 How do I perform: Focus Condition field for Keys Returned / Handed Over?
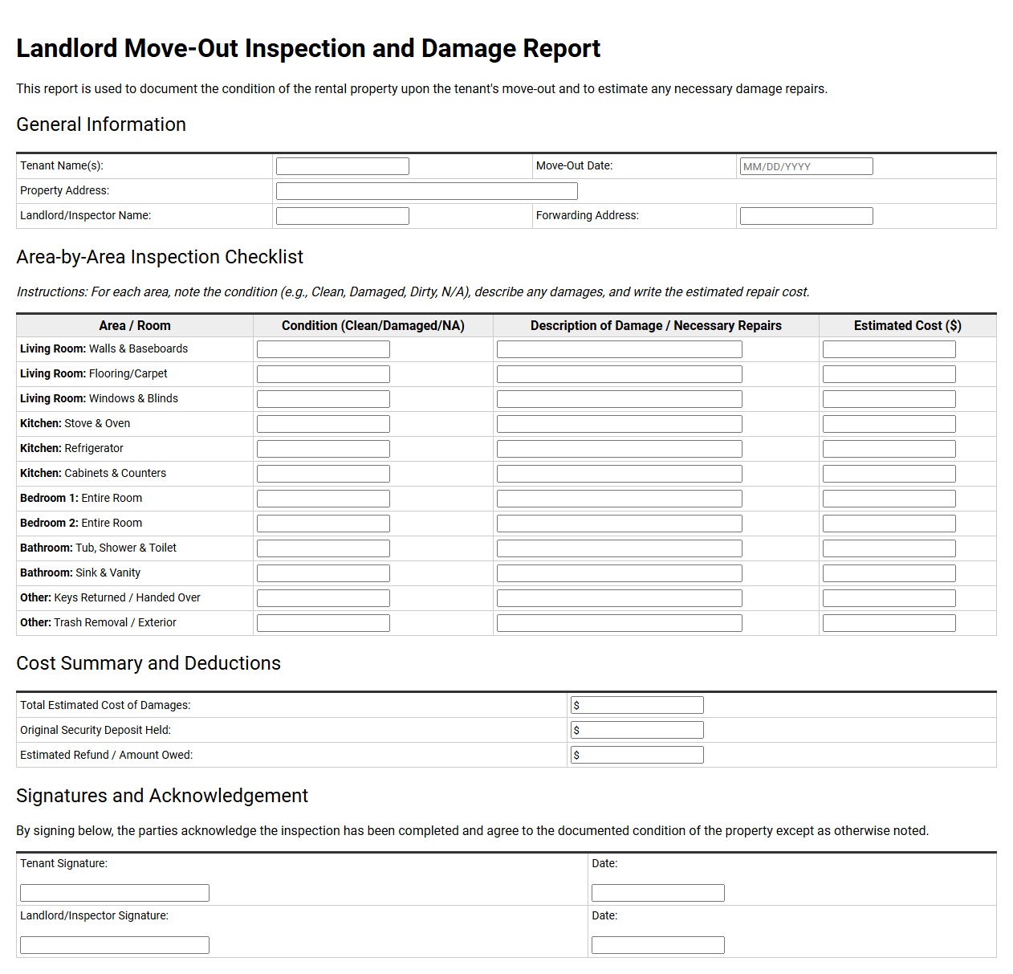click(323, 598)
